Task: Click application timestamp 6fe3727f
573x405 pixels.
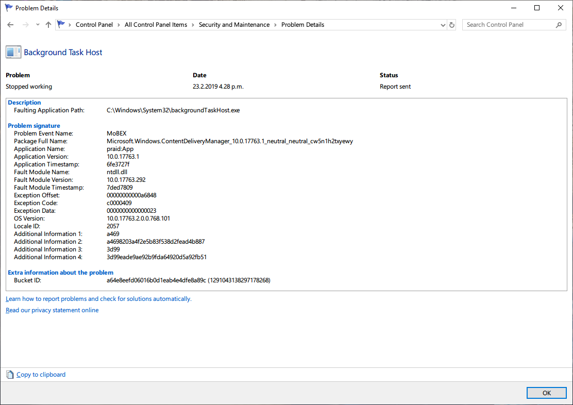Action: (x=118, y=164)
